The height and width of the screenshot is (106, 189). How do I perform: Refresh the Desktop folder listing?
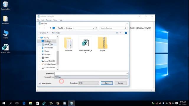pos(96,28)
